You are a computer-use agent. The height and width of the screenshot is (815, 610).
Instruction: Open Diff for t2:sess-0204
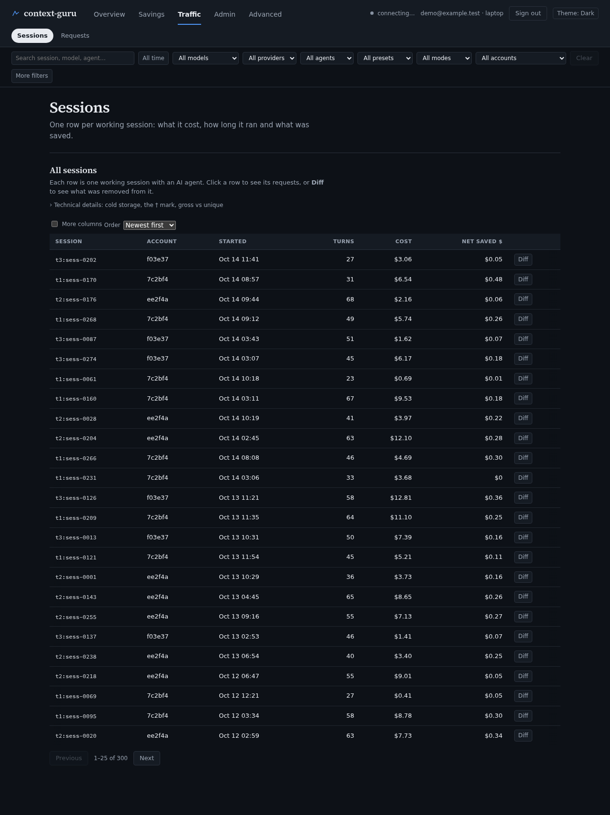(x=523, y=438)
